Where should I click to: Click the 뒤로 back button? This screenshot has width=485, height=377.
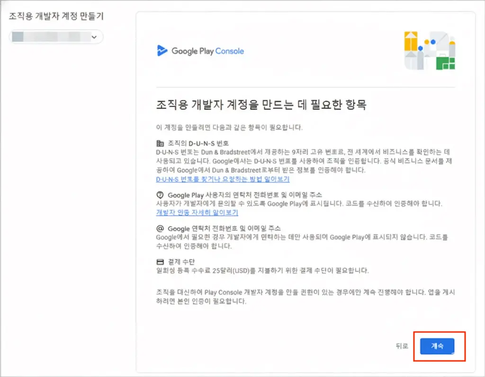tap(402, 346)
